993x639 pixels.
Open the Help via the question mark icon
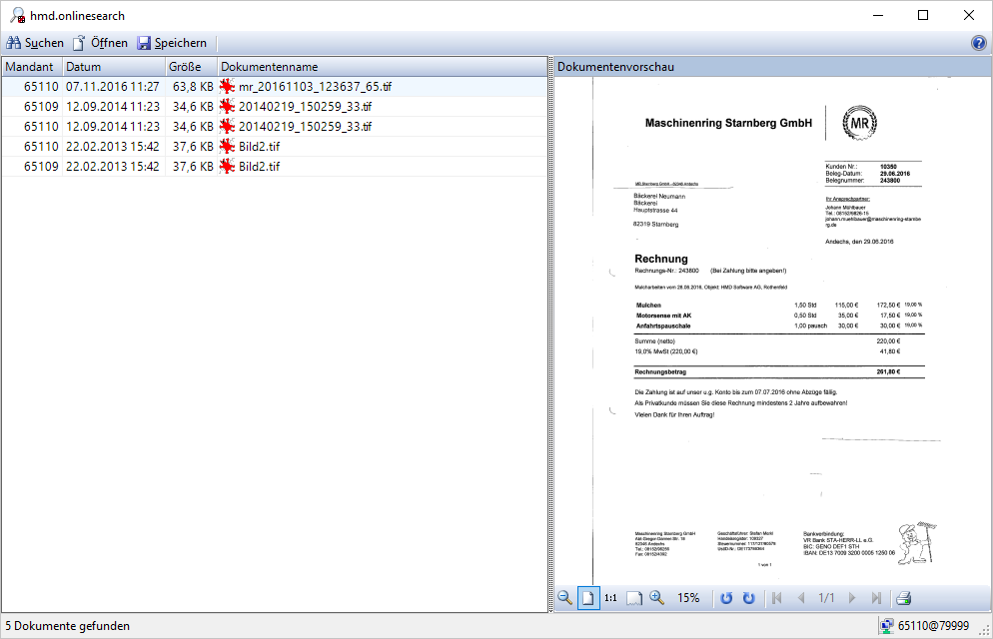(980, 43)
